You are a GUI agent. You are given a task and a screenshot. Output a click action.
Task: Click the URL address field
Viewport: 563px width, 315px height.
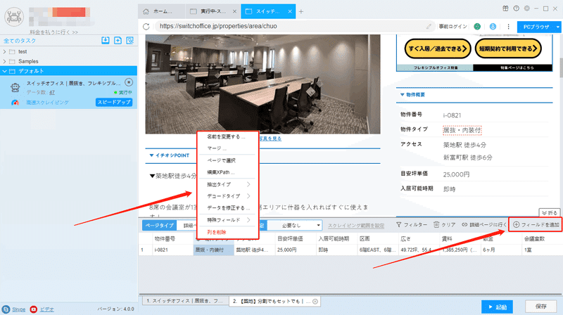pyautogui.click(x=291, y=26)
